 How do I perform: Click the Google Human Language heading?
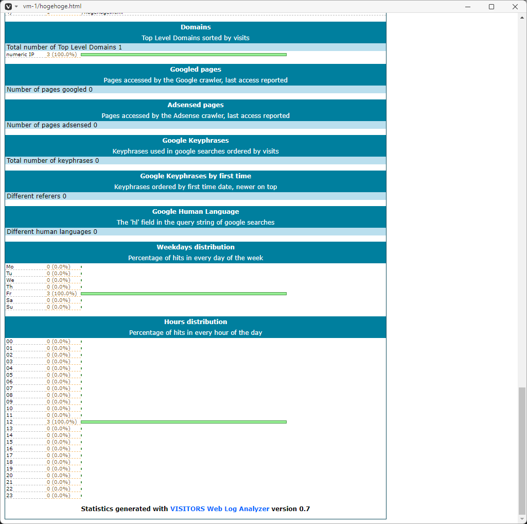pyautogui.click(x=196, y=211)
